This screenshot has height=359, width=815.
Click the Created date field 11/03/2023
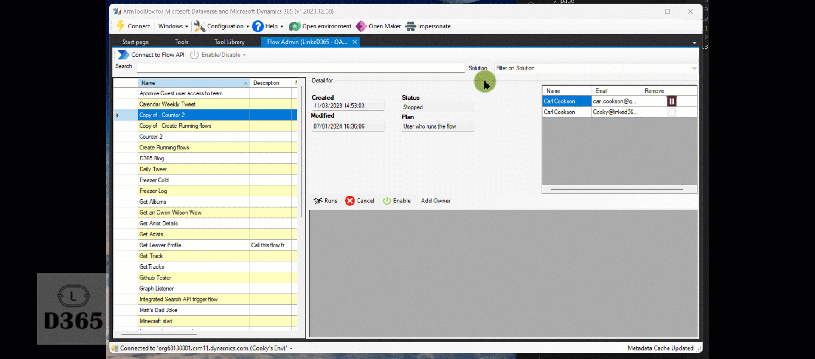(348, 106)
